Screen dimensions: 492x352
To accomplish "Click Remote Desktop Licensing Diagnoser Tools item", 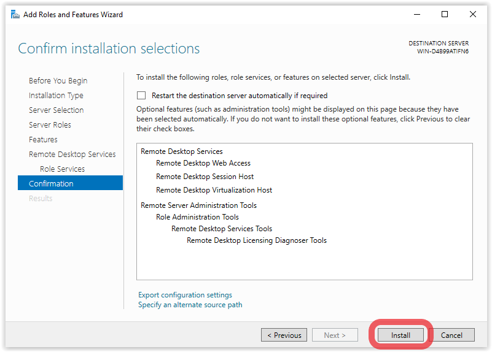I will pyautogui.click(x=256, y=240).
